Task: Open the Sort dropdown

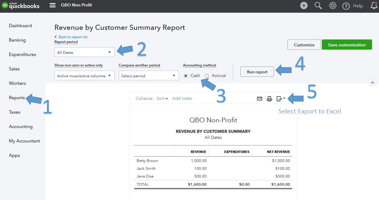Action: pos(162,99)
